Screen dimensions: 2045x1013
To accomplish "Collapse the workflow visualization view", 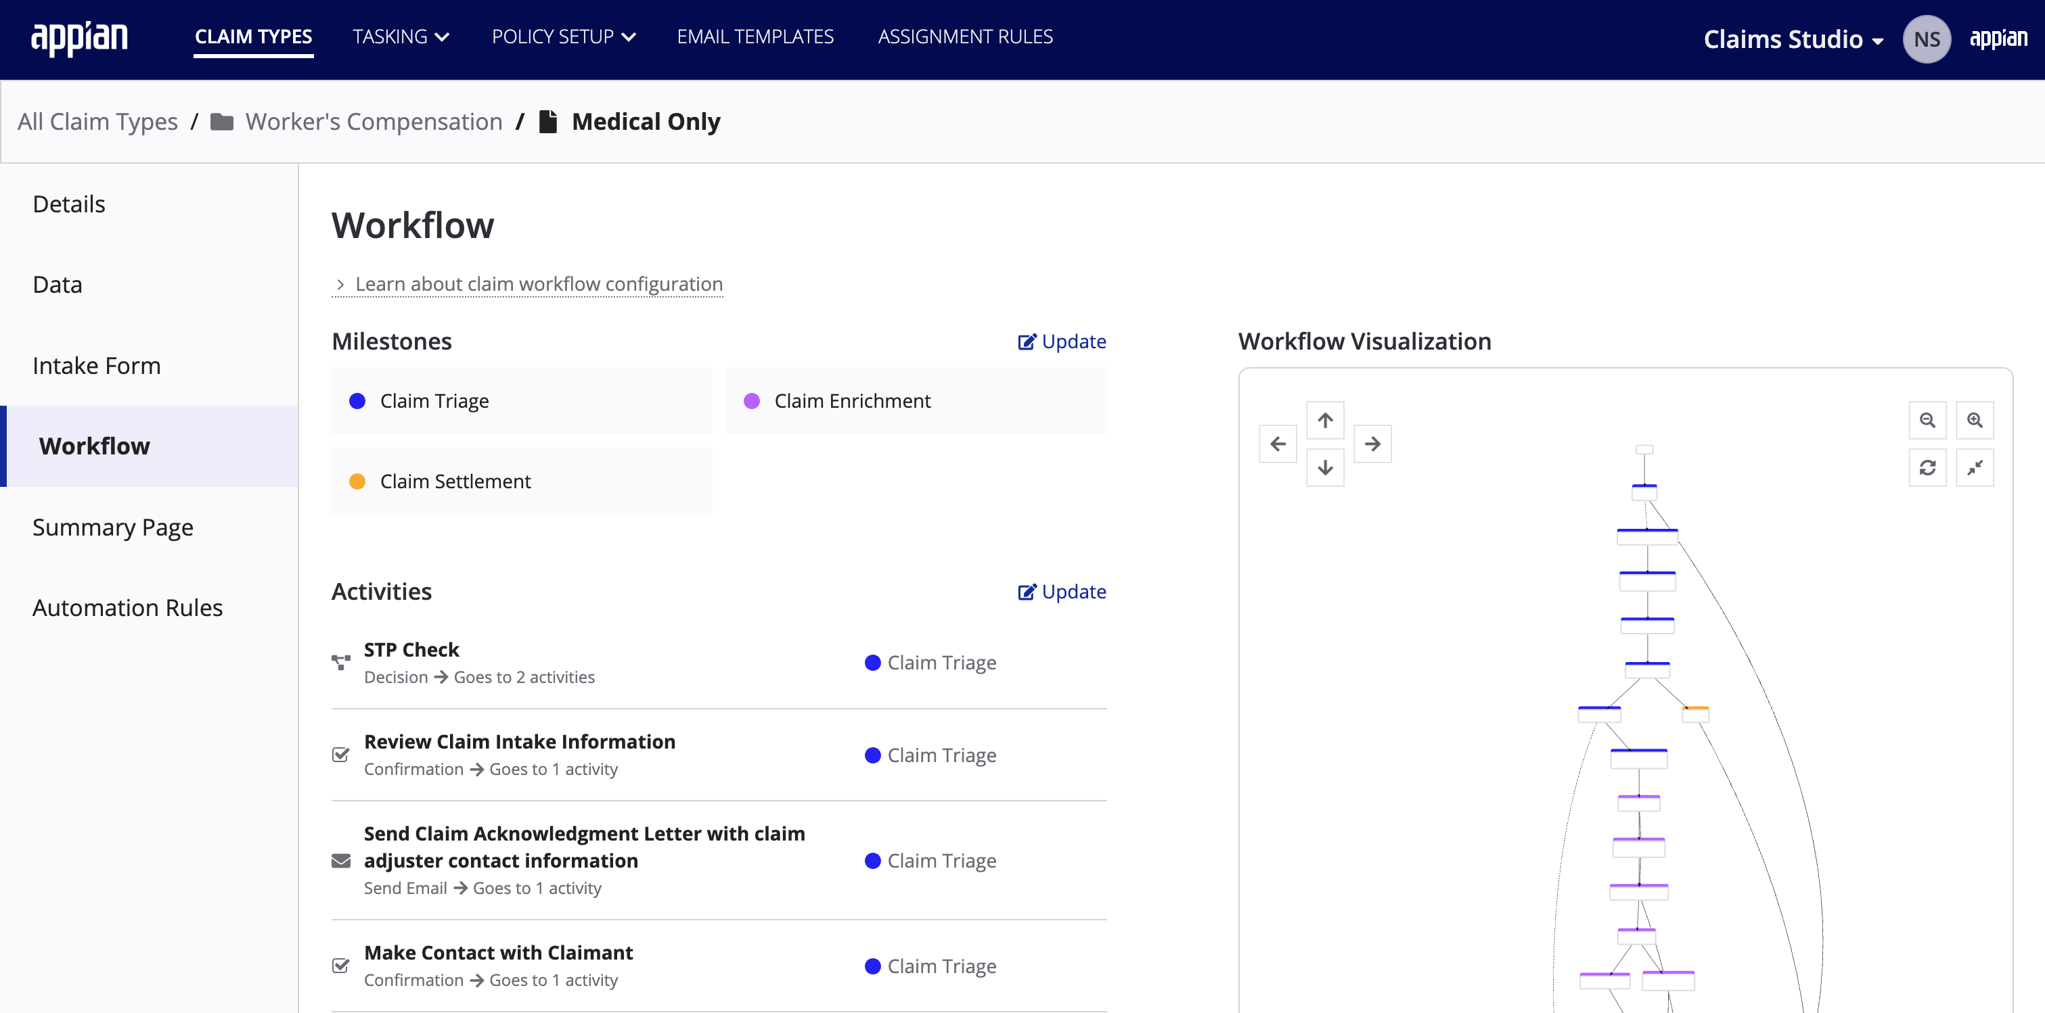I will click(x=1975, y=467).
